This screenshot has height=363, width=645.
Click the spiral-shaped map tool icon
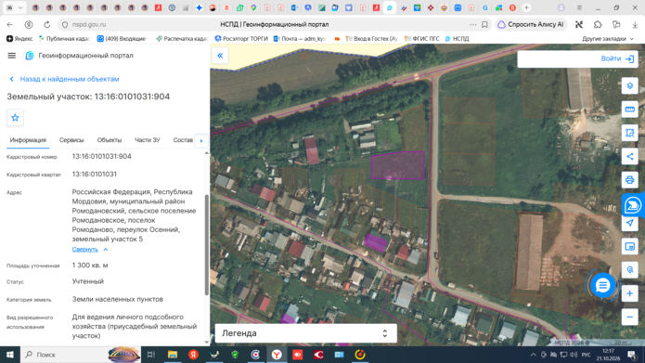[629, 270]
